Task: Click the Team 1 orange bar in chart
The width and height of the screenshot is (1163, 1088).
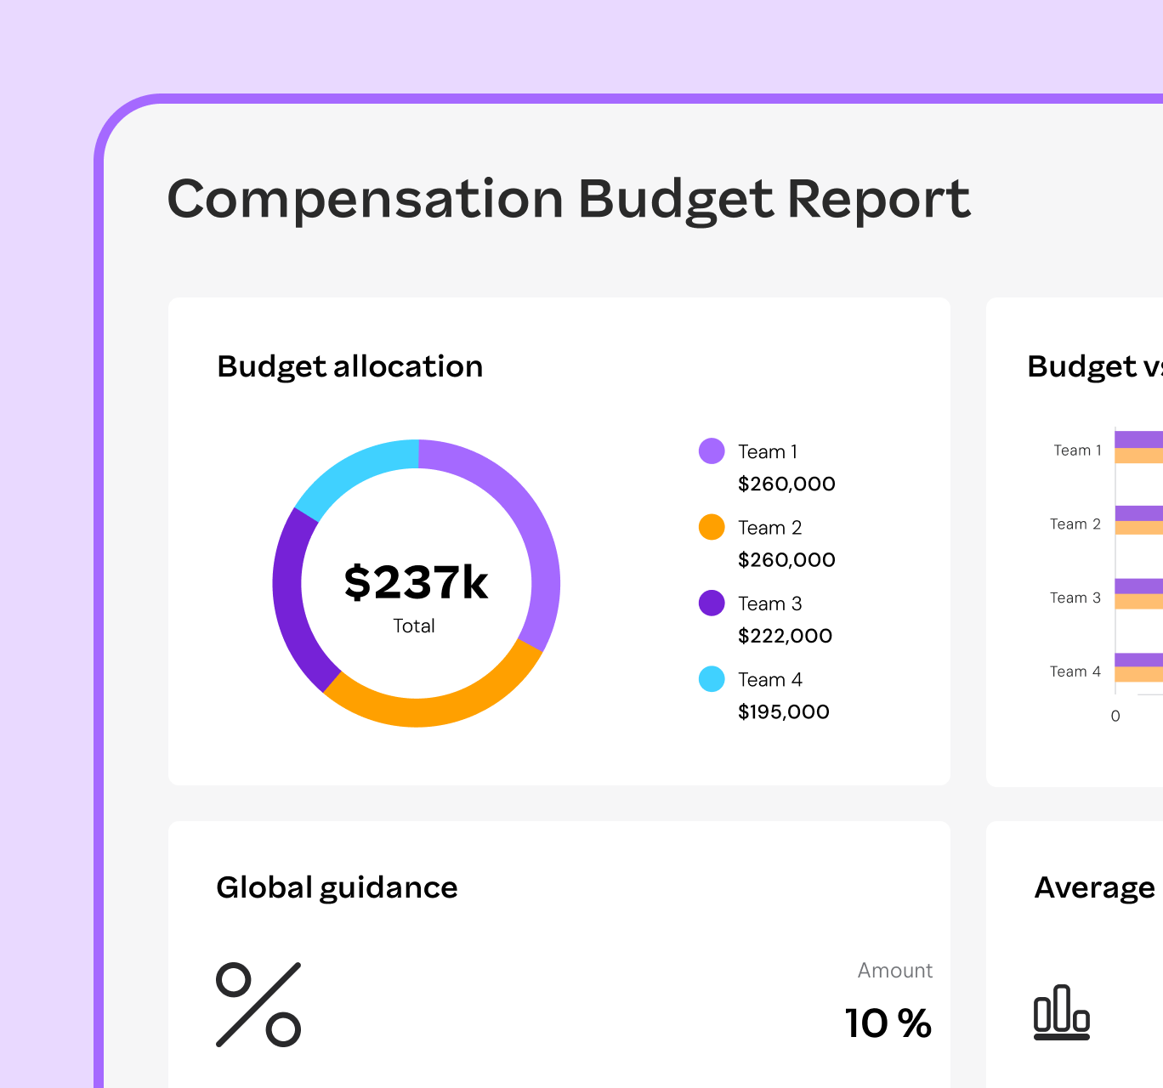Action: coord(1139,456)
